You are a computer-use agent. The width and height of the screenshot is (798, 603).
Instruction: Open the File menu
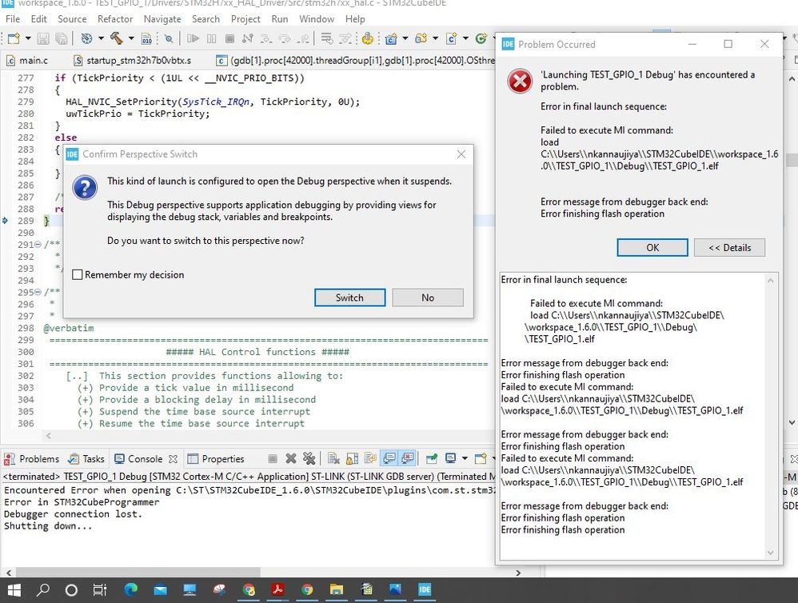(13, 19)
